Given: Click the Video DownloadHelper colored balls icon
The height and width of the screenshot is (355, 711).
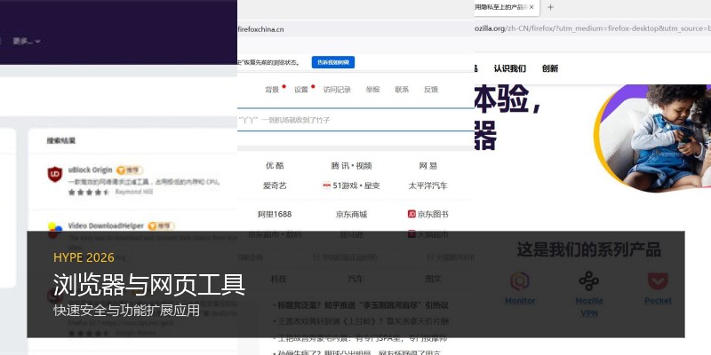Looking at the screenshot, I should click(55, 230).
